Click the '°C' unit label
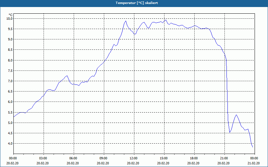 pyautogui.click(x=11, y=15)
